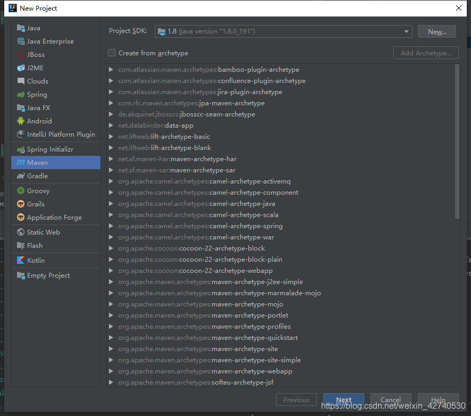This screenshot has height=416, width=471.
Task: Click the Cancel button
Action: pyautogui.click(x=391, y=400)
